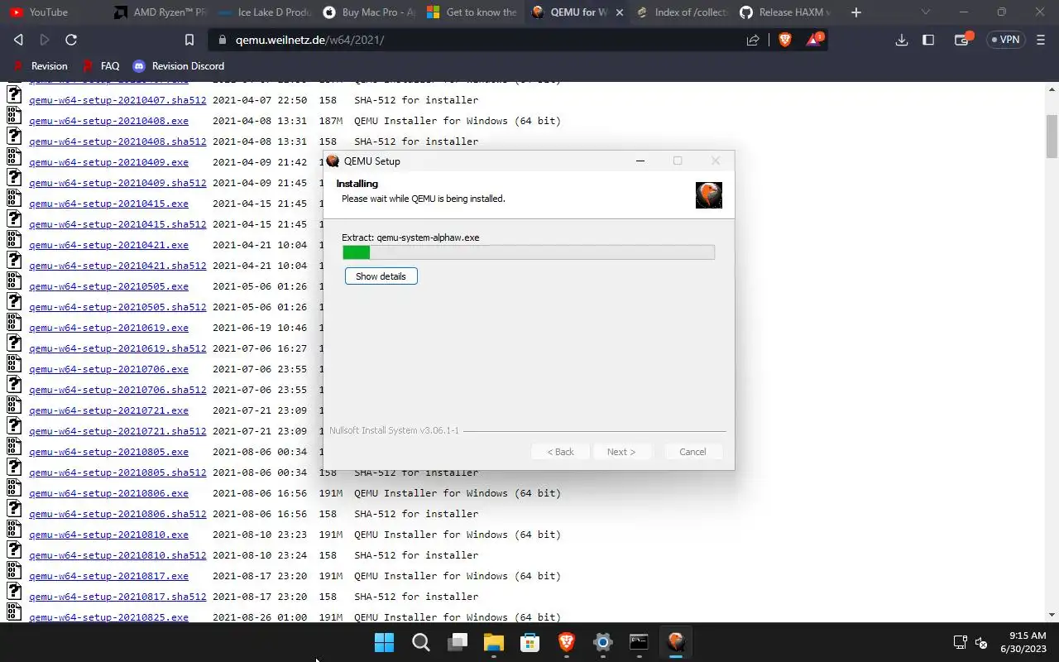Viewport: 1059px width, 662px height.
Task: Reload the current page
Action: point(71,40)
